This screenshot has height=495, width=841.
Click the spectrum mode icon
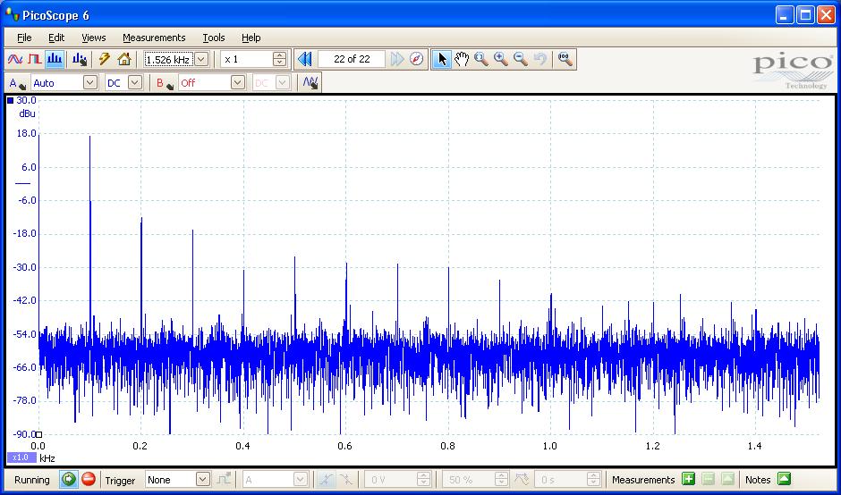point(55,59)
